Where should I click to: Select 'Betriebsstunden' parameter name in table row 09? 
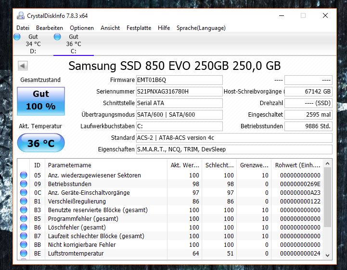click(70, 184)
